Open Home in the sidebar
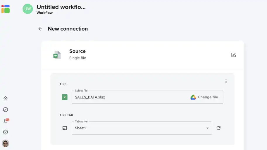 tap(6, 98)
